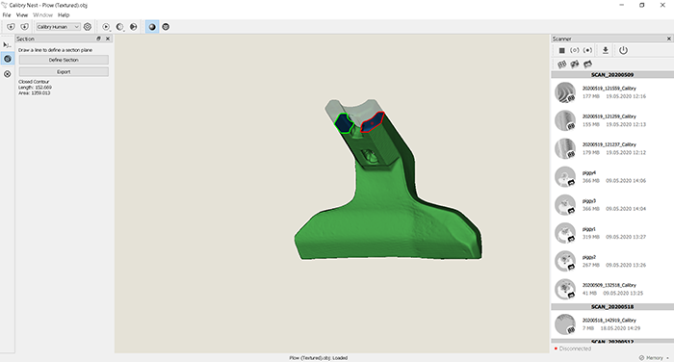Open the Calibry Human preset dropdown

point(58,27)
